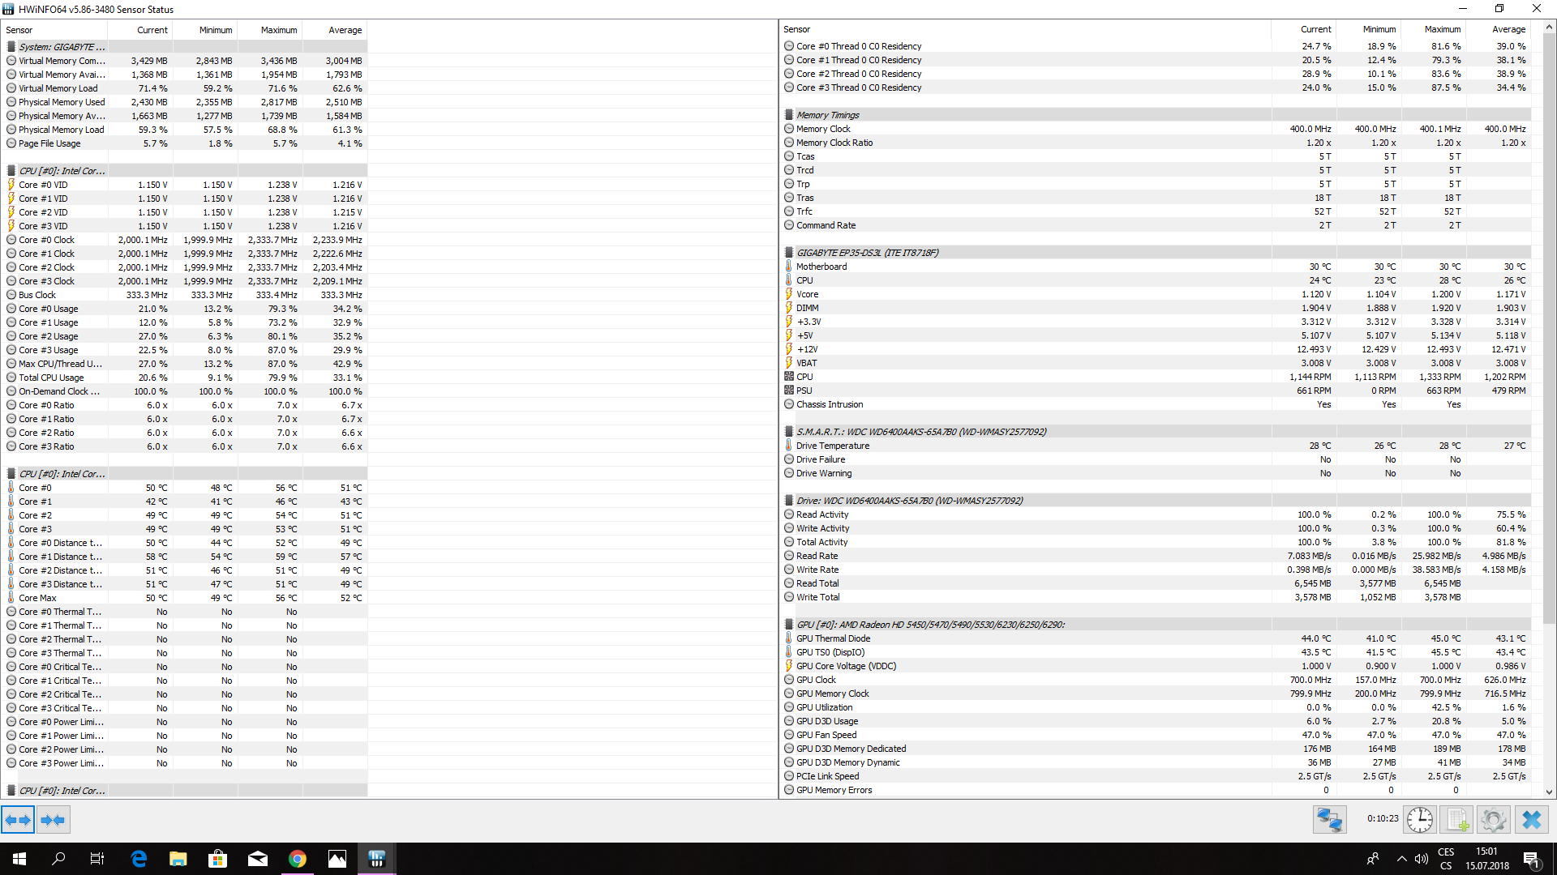Click the volume speaker tray icon

1422,859
